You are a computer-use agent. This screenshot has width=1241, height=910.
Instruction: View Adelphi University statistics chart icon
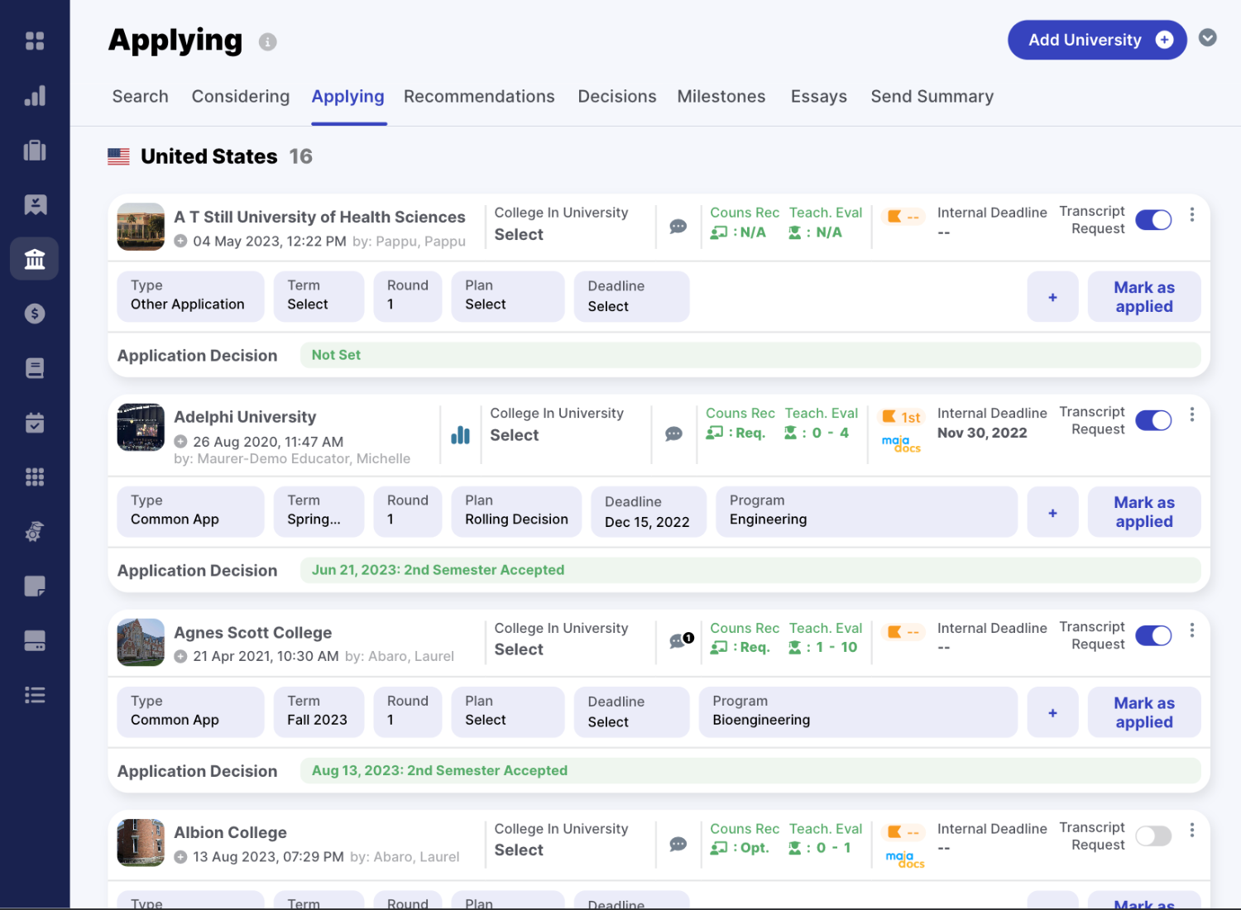click(460, 434)
